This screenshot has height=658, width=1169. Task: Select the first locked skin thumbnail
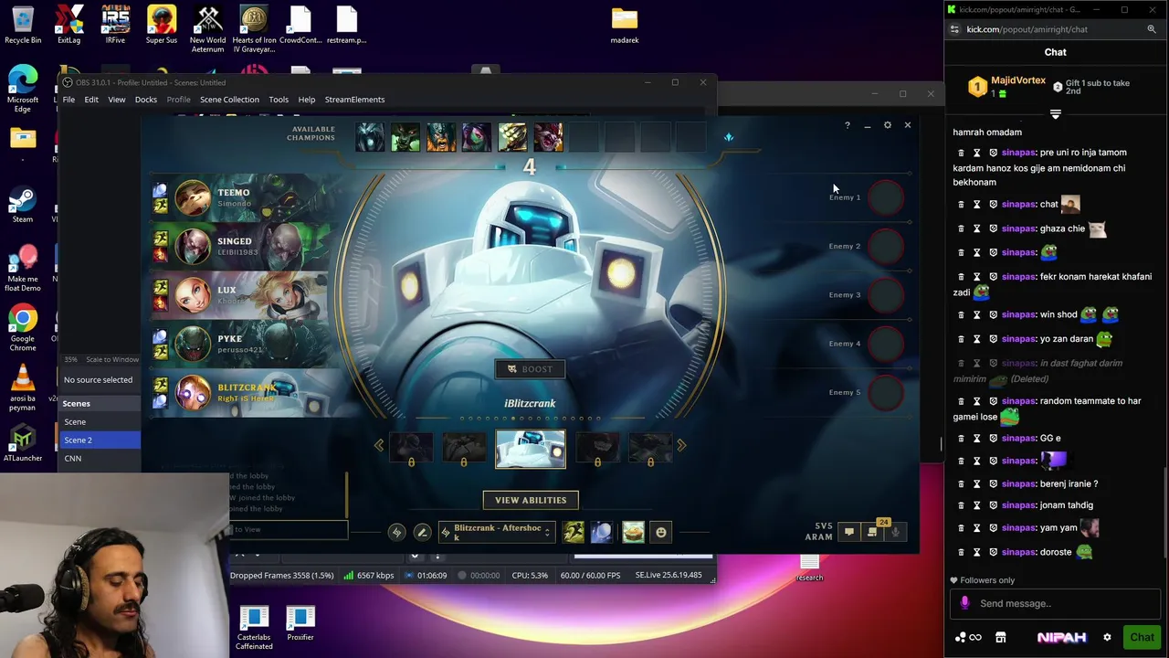pos(412,449)
